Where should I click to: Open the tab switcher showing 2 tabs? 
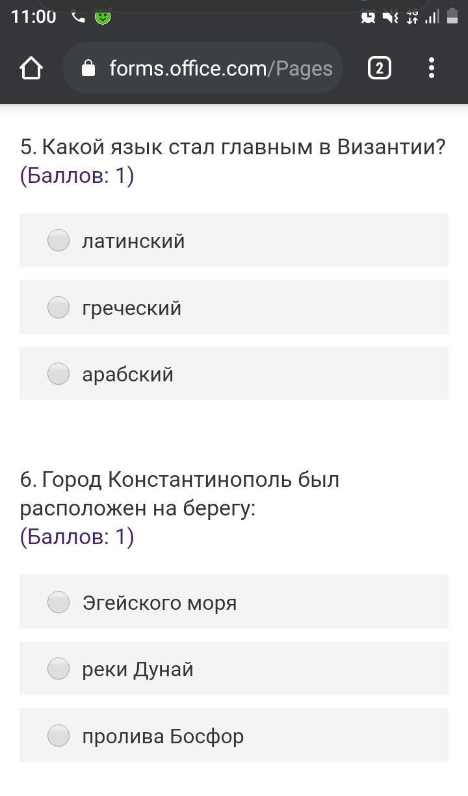pyautogui.click(x=380, y=68)
